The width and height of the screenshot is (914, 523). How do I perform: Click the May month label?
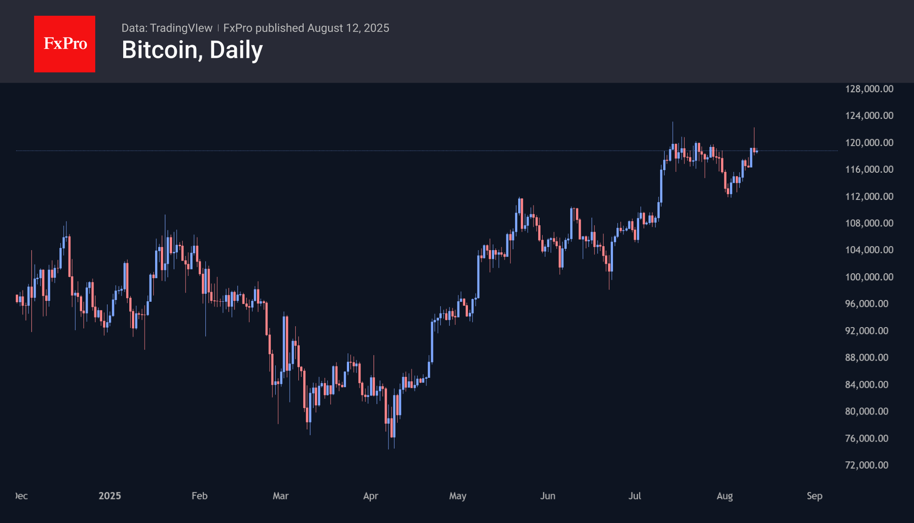tap(458, 495)
